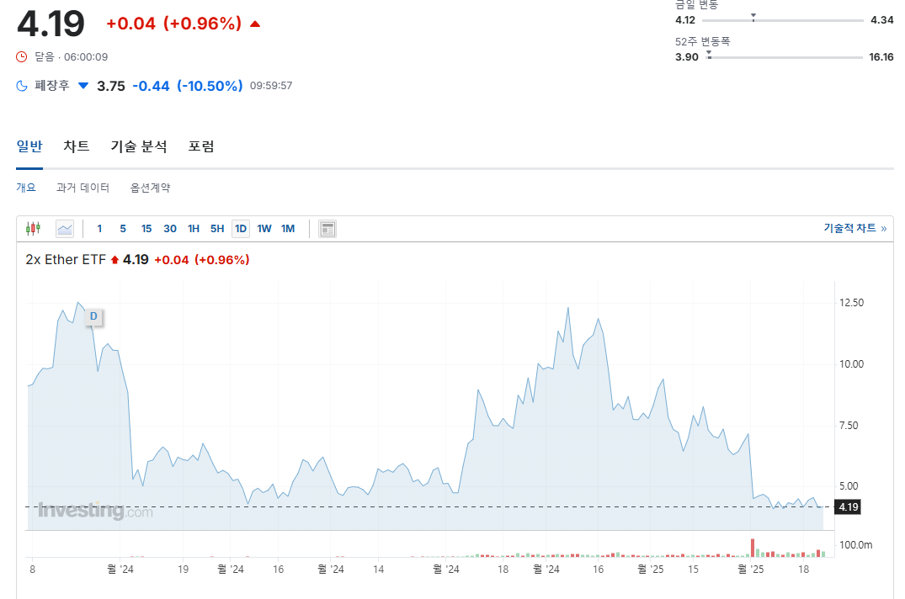Screen dimensions: 905x599
Task: Select the 15 minute interval
Action: point(146,229)
